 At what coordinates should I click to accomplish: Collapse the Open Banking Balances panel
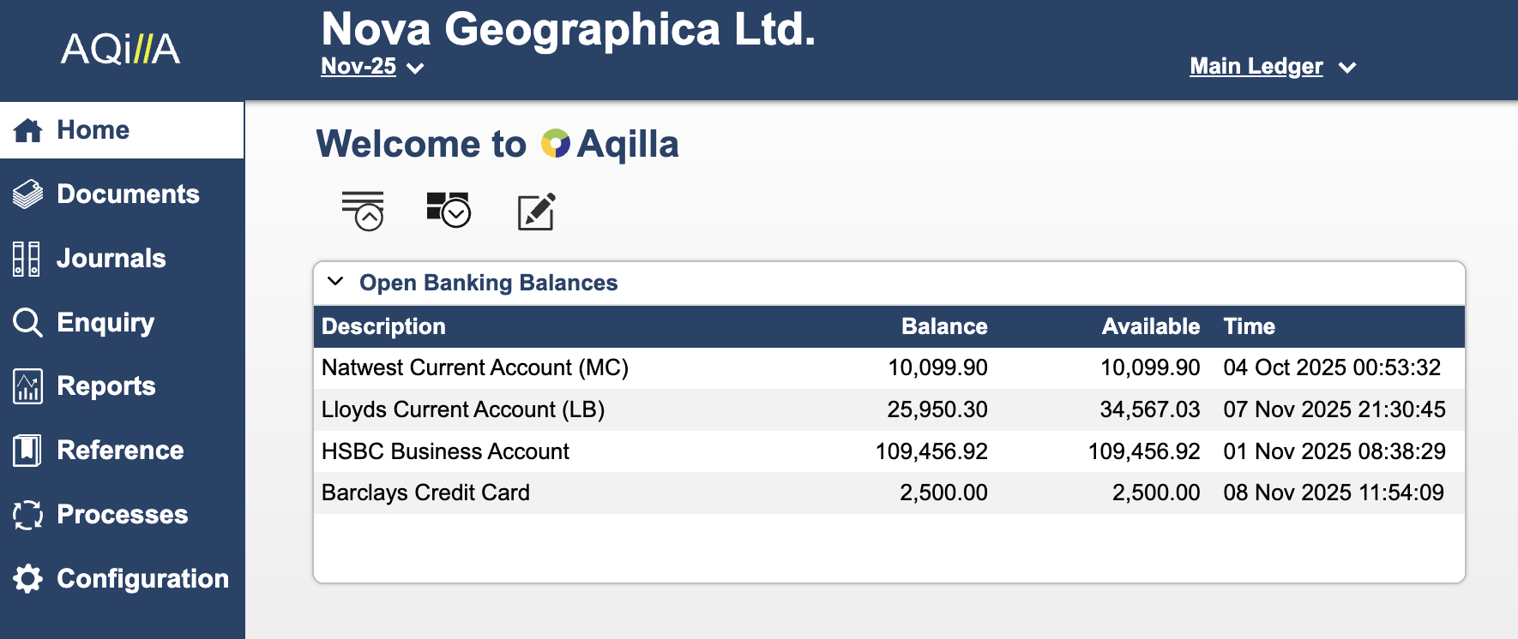coord(335,282)
